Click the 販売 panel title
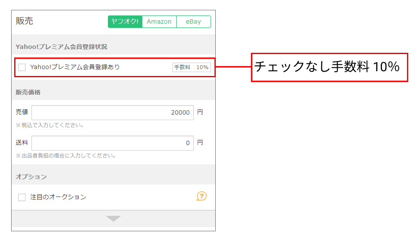Image resolution: width=416 pixels, height=236 pixels. tap(24, 21)
